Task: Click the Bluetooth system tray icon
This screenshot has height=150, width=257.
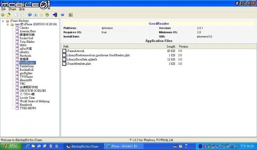Action: coord(200,146)
